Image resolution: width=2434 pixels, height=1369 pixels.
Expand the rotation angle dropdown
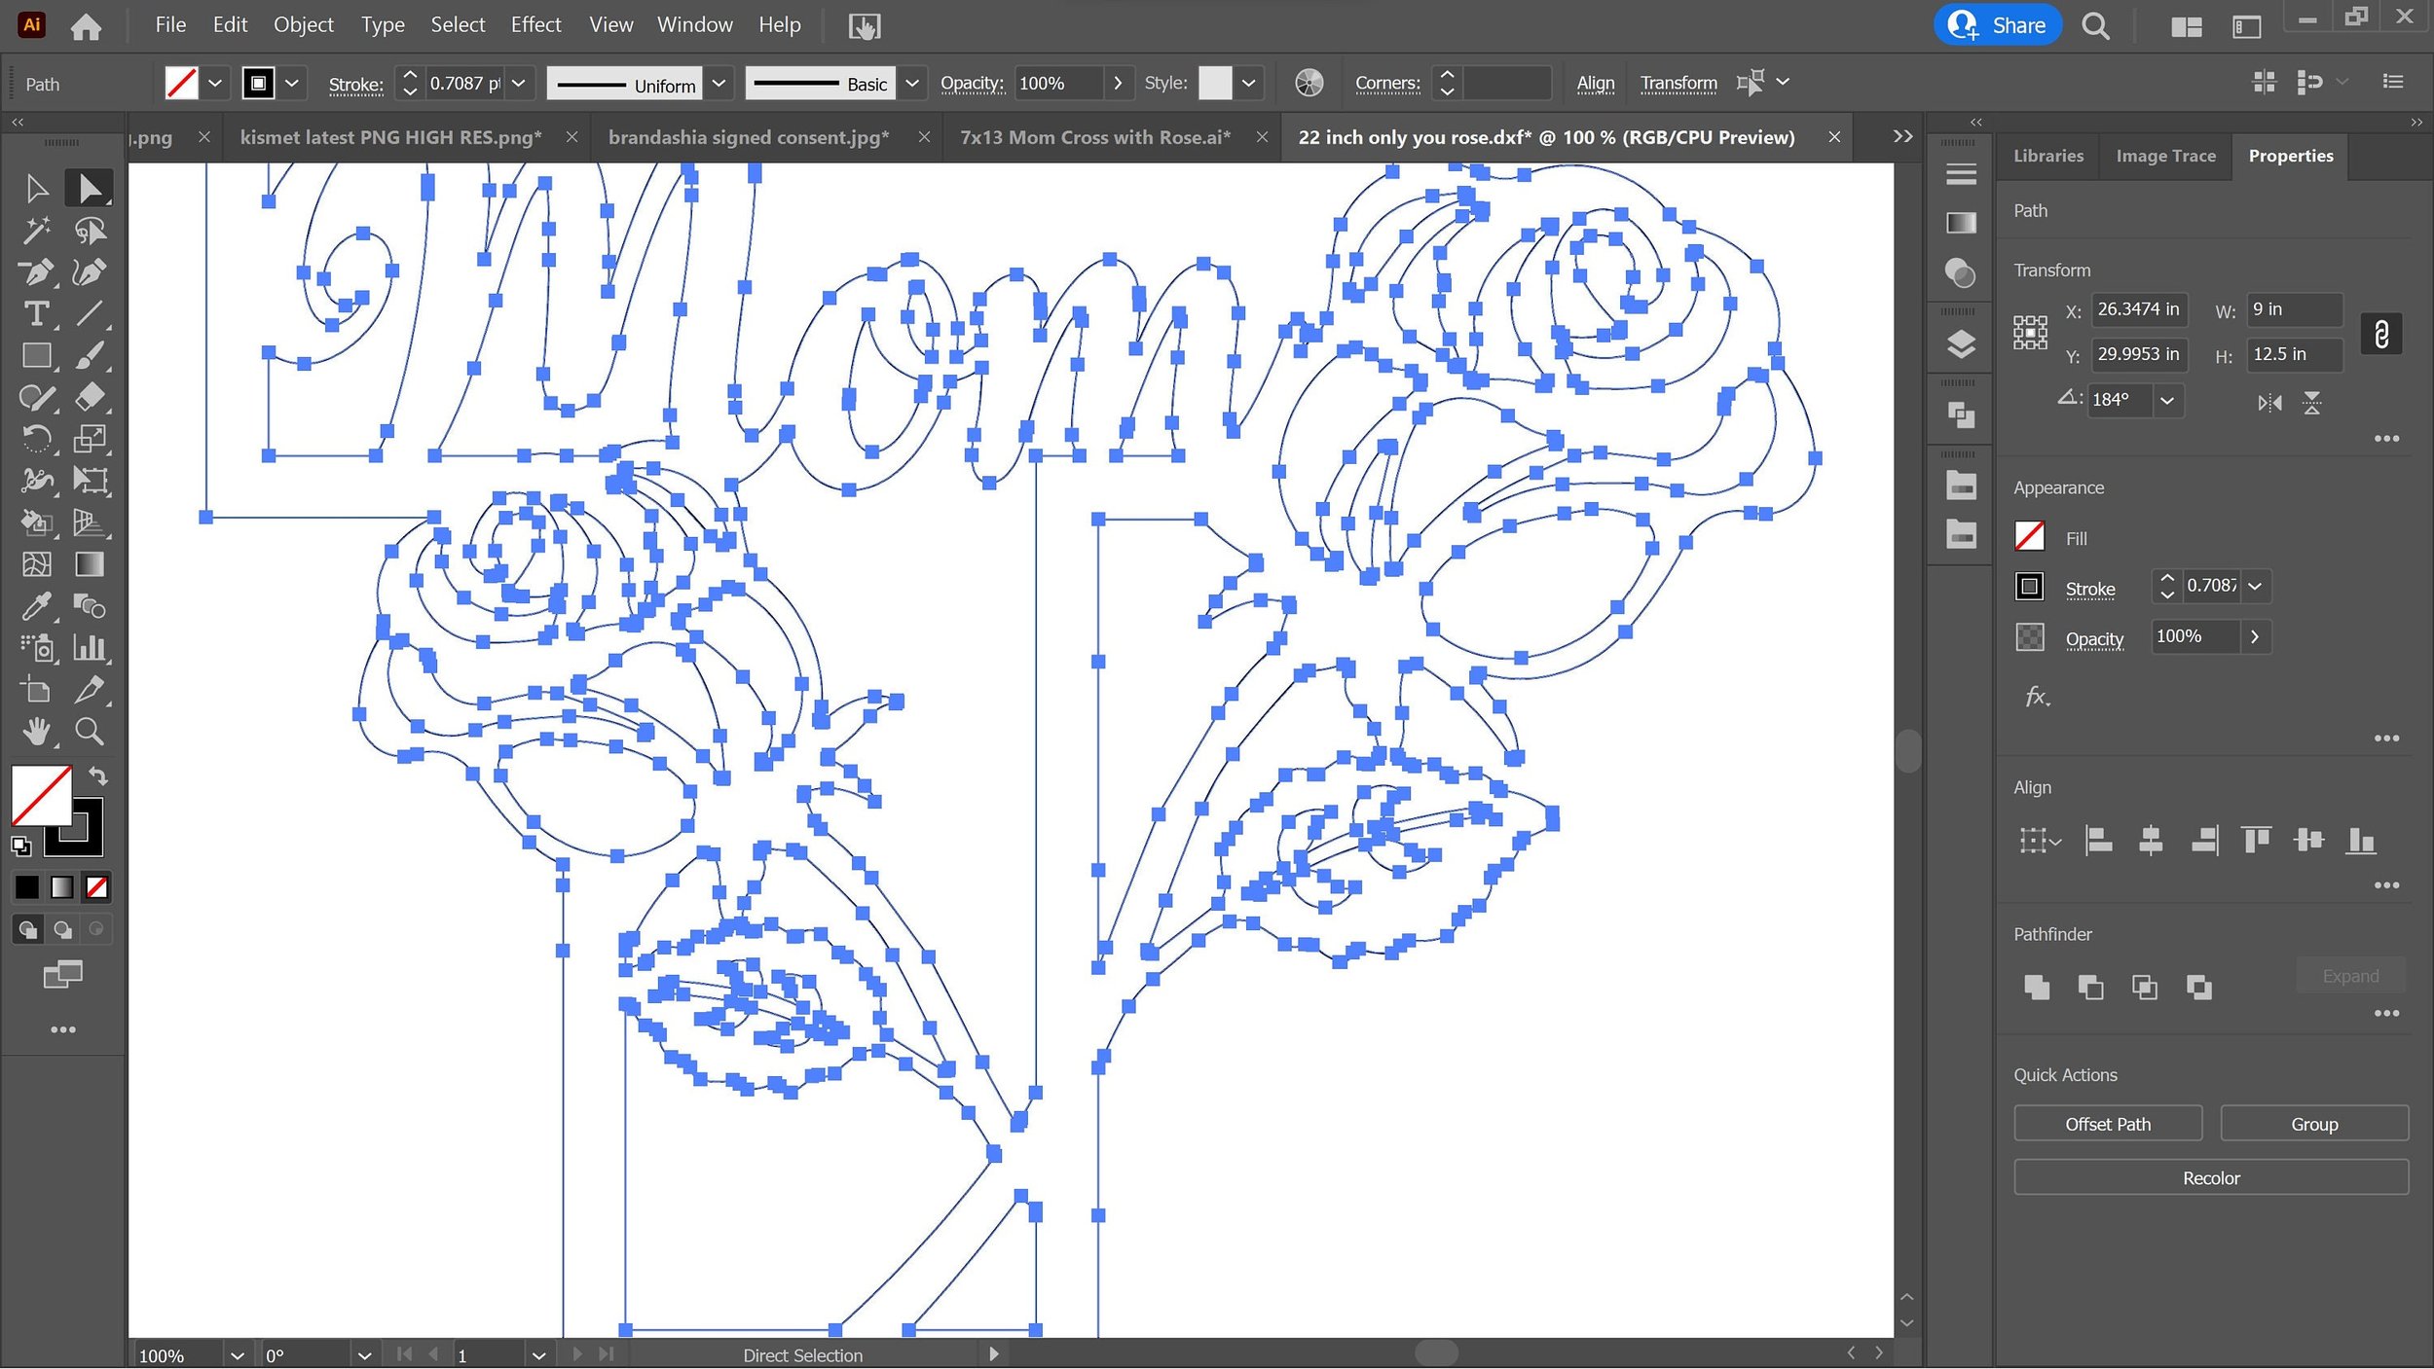pyautogui.click(x=2167, y=401)
